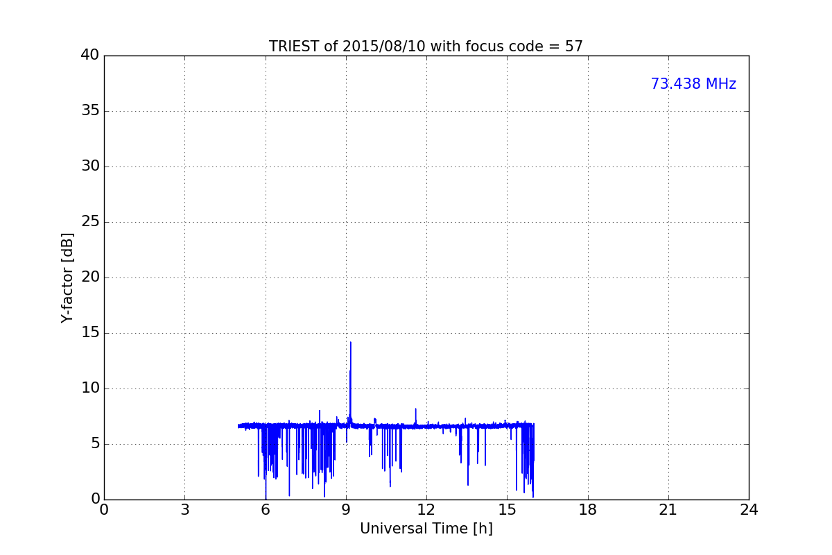Click the x-axis tick label '24'

pyautogui.click(x=749, y=510)
